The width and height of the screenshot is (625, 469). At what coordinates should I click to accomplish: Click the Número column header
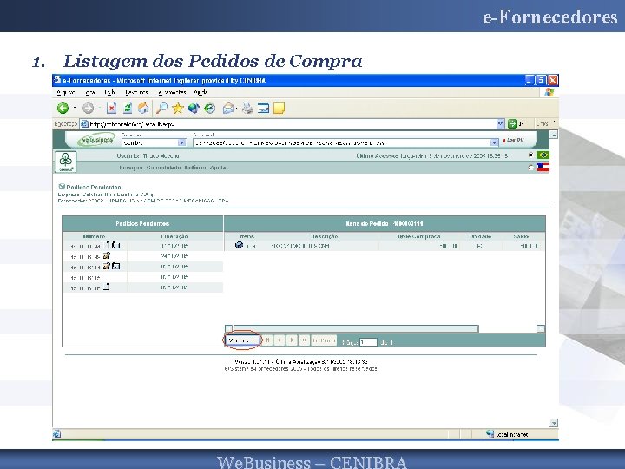click(95, 236)
